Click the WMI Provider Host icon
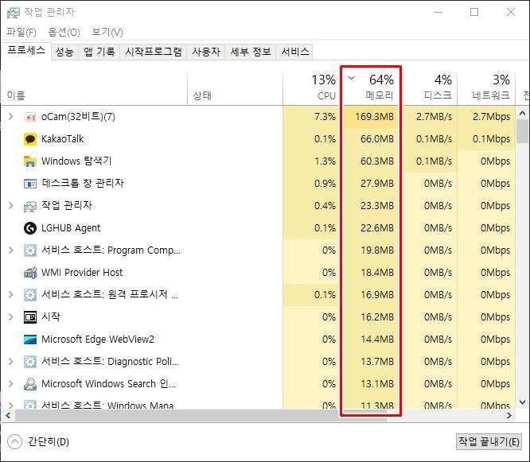530x462 pixels. pyautogui.click(x=30, y=273)
